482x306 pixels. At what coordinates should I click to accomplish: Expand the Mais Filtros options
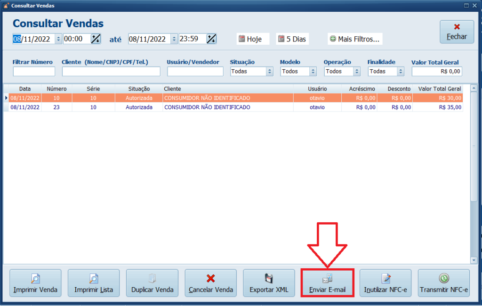pos(355,39)
